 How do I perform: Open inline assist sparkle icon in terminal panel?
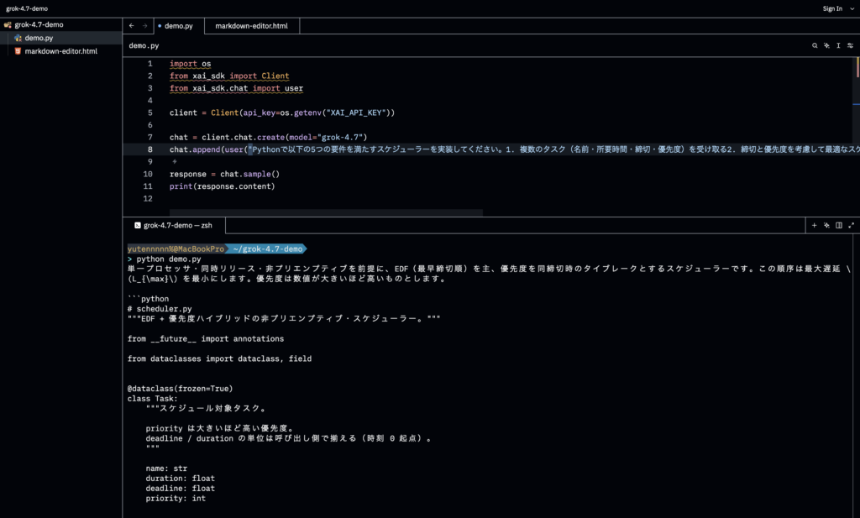tap(826, 225)
